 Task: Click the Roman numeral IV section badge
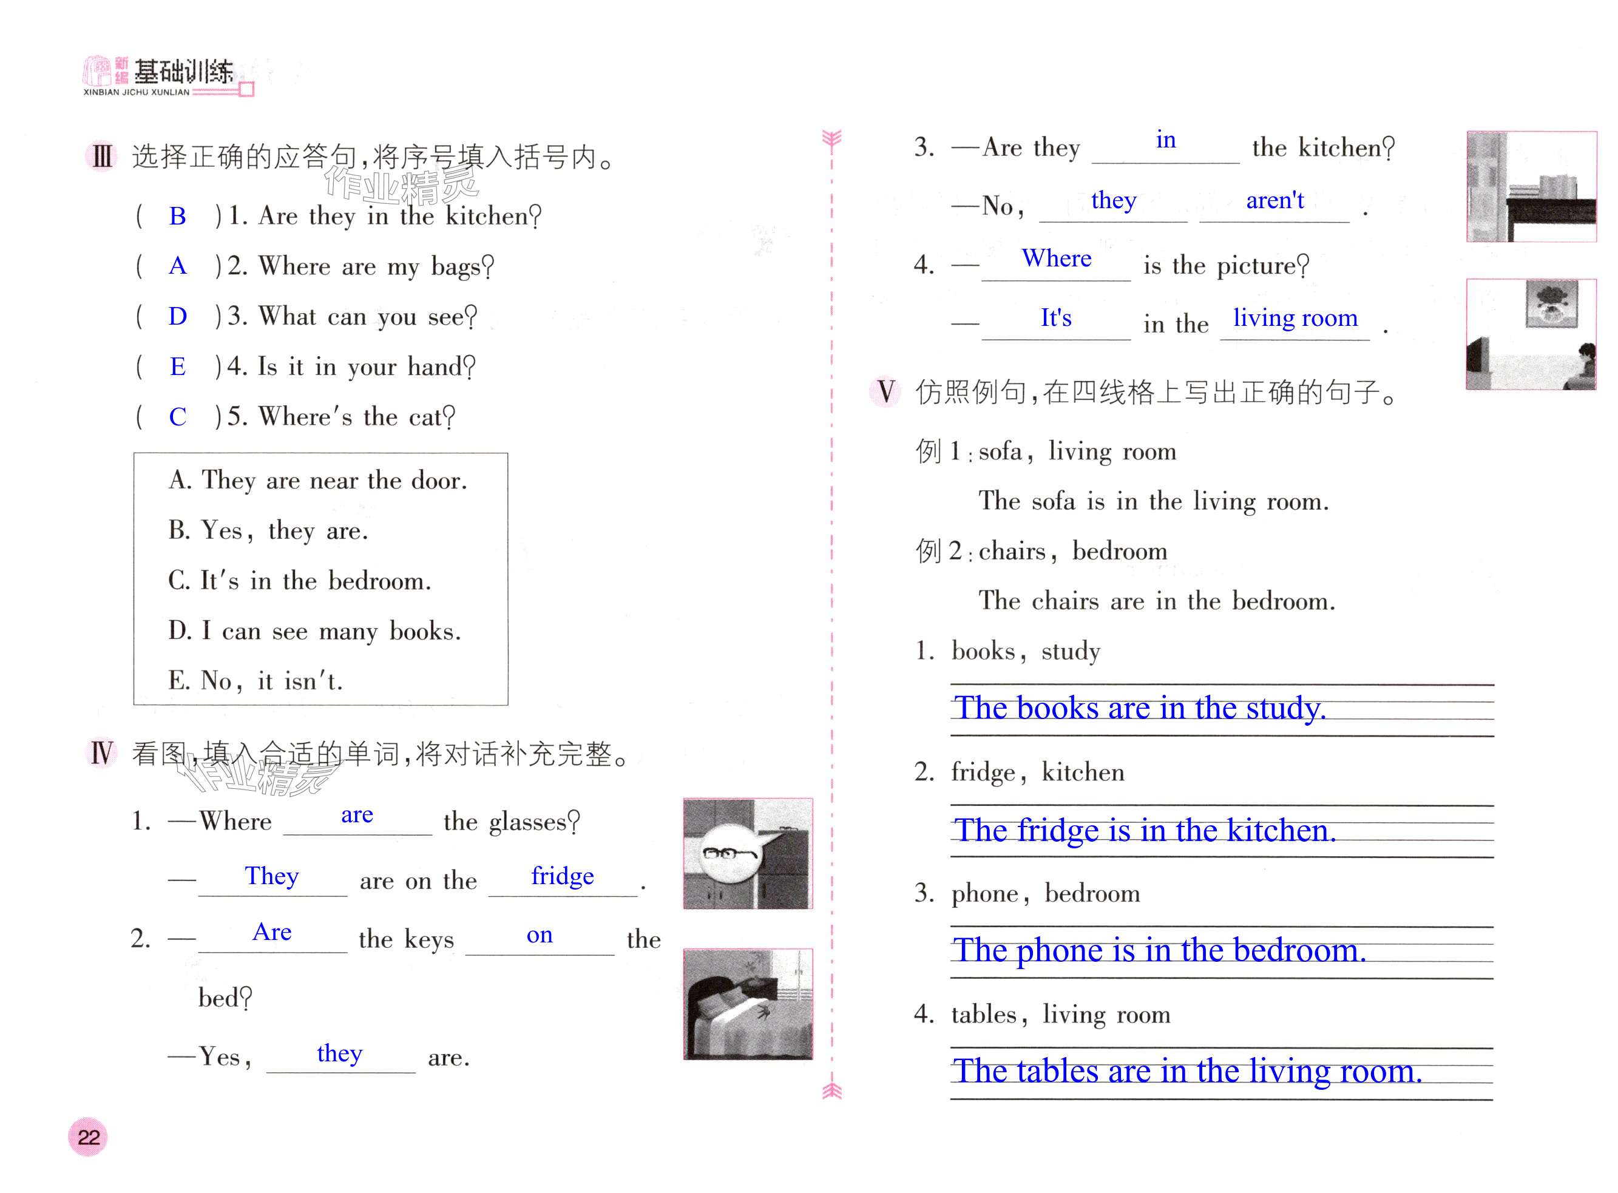102,754
